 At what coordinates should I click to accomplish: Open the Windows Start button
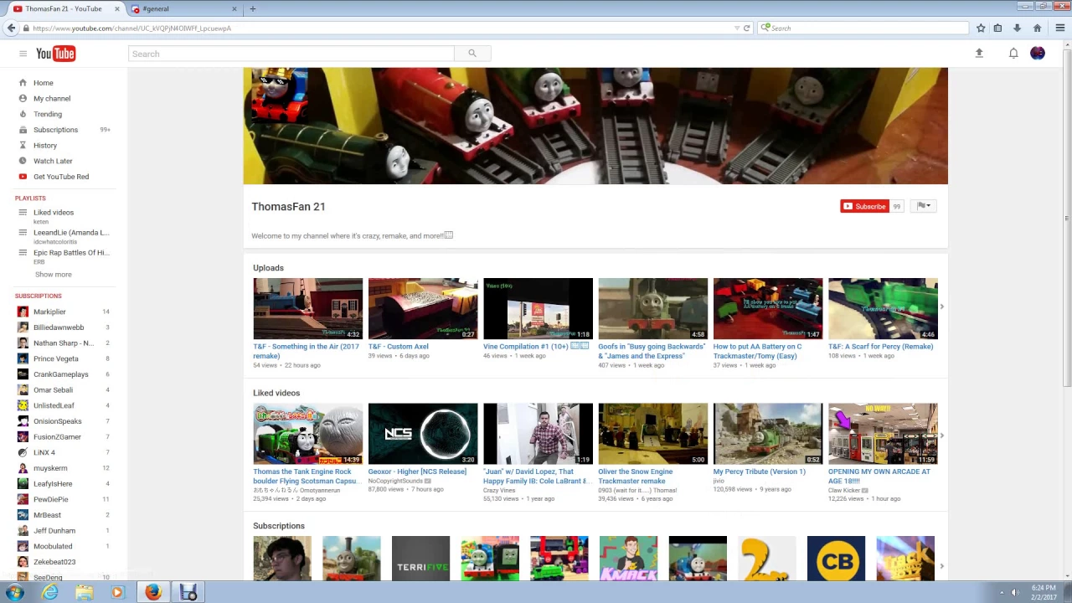(x=15, y=592)
